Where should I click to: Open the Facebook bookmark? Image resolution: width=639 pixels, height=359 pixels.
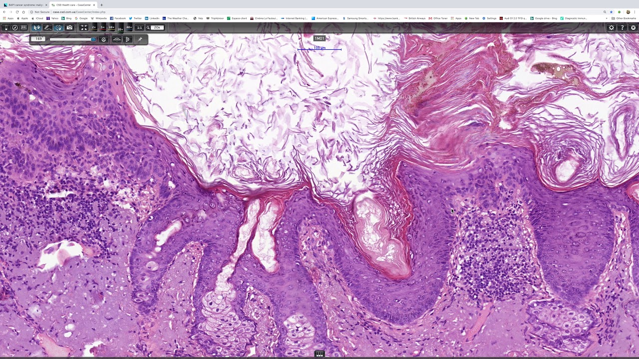(118, 18)
